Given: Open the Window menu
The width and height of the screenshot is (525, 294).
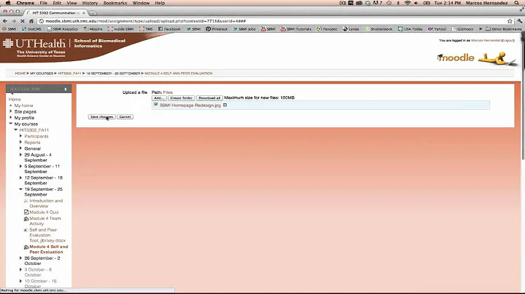Looking at the screenshot, I should (141, 3).
